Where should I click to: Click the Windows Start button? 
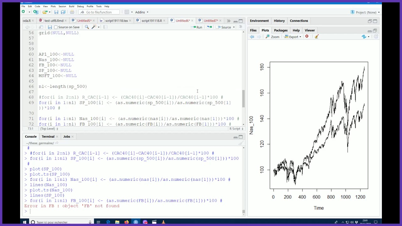tap(24, 222)
